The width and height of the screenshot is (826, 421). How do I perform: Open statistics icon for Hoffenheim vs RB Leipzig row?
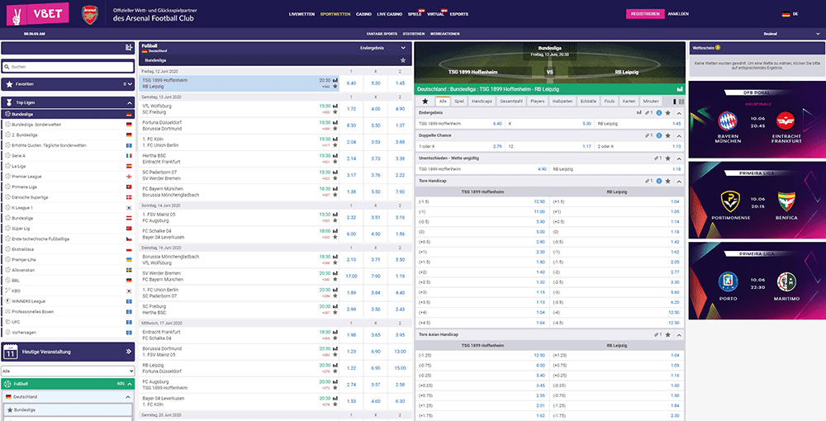coord(335,81)
